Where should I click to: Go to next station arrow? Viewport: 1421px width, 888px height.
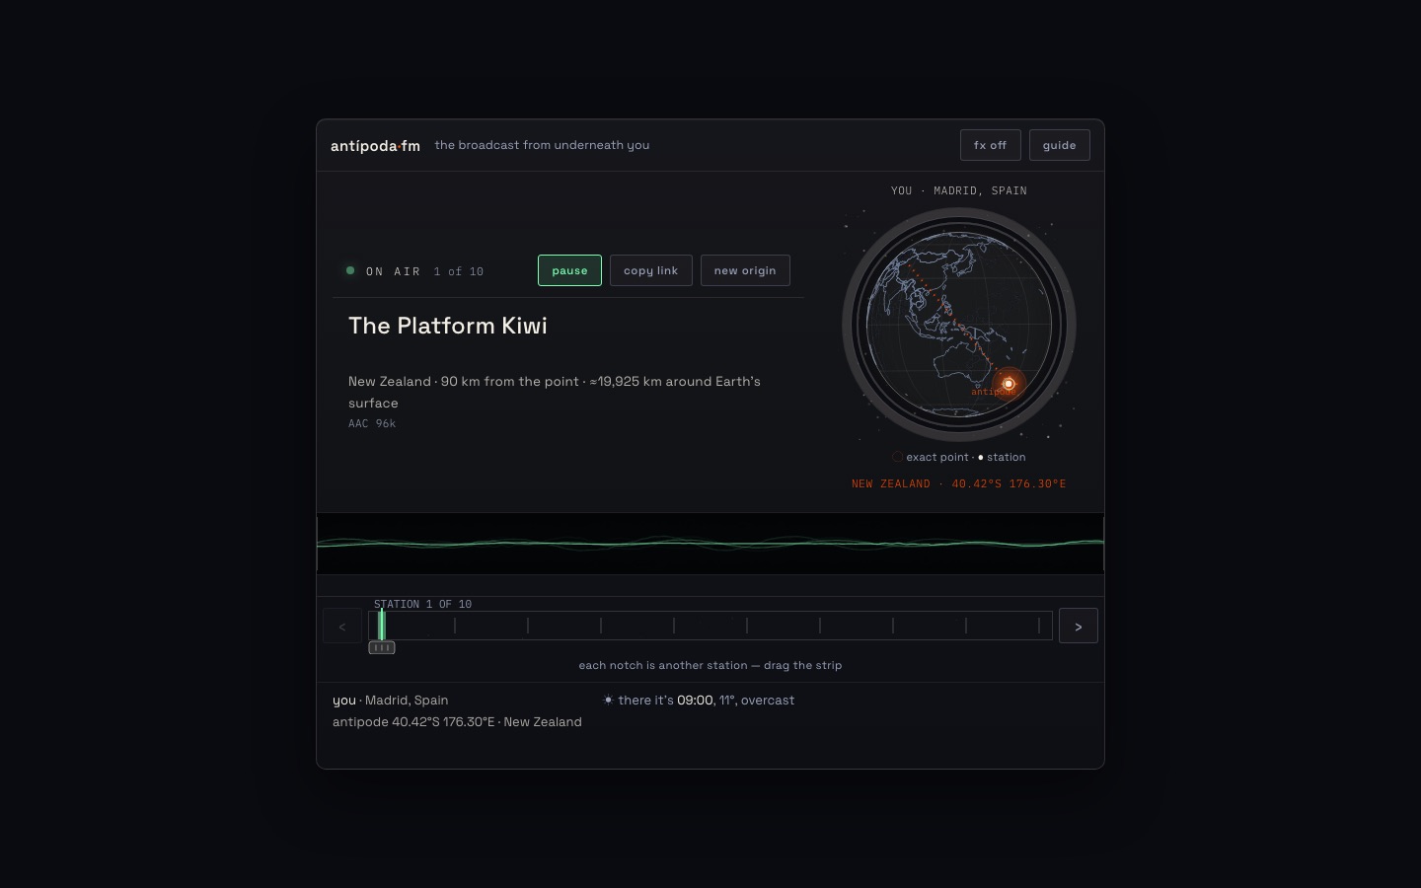coord(1078,627)
